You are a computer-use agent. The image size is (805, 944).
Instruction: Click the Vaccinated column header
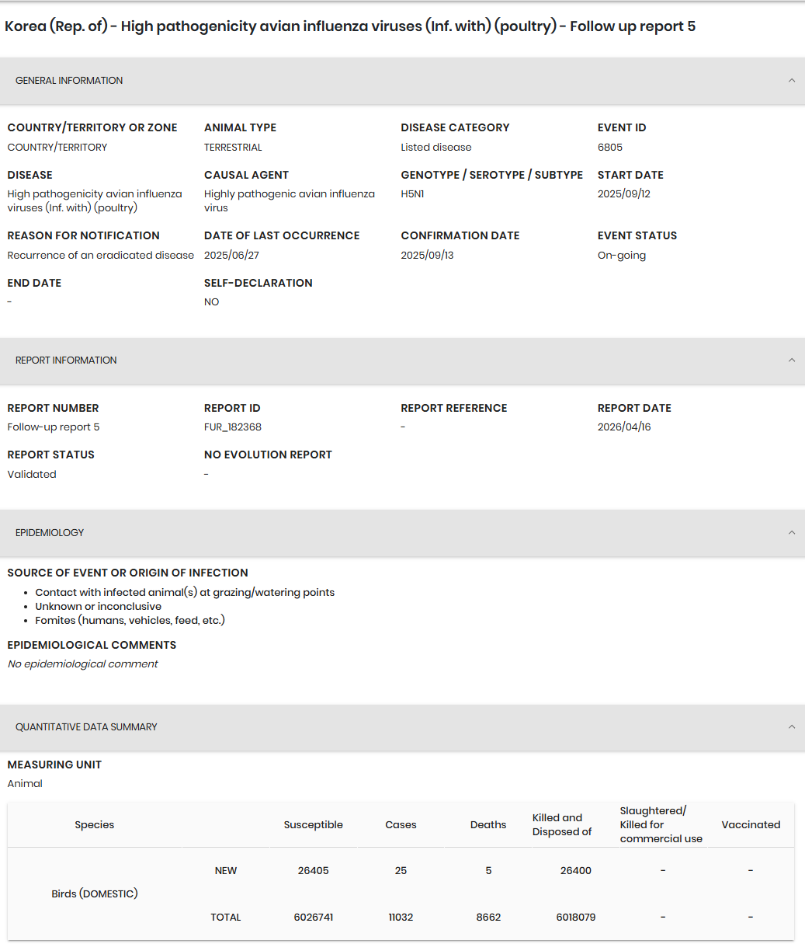tap(751, 825)
